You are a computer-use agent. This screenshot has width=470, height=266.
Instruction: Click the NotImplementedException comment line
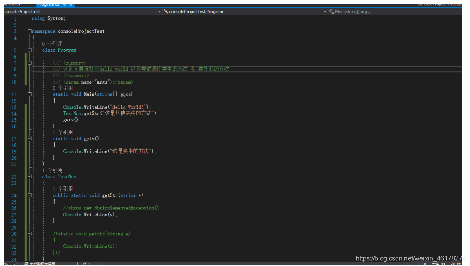tap(110, 208)
